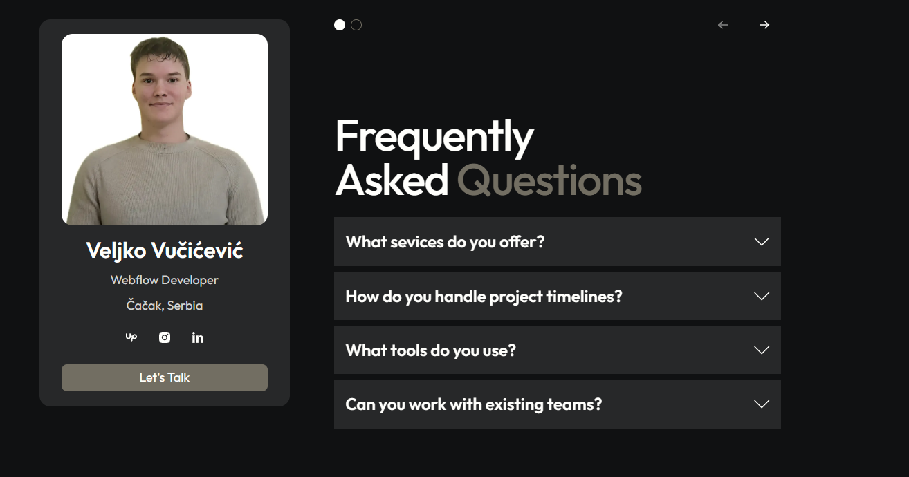Click the name Veljko Vučićević
The width and height of the screenshot is (909, 477).
165,250
